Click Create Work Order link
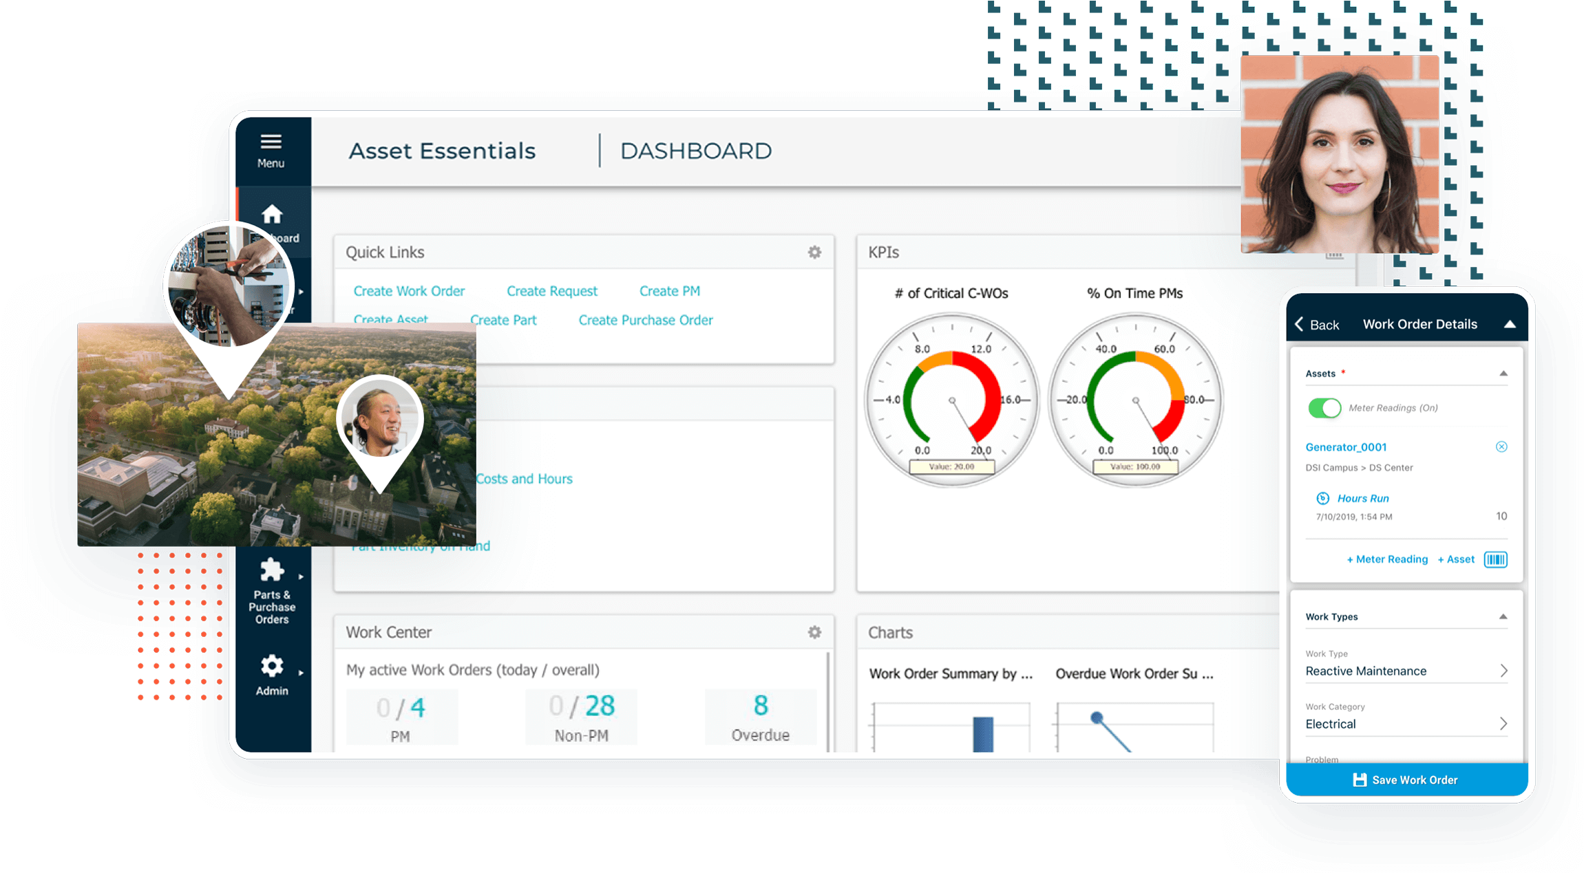This screenshot has height=873, width=1584. pos(409,291)
